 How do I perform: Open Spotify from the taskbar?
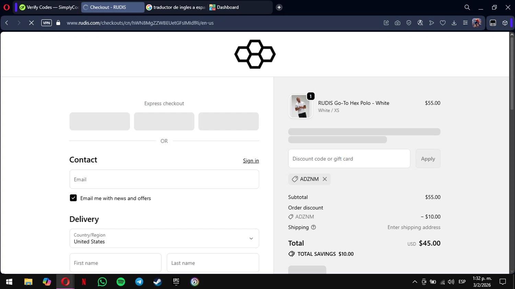121,282
